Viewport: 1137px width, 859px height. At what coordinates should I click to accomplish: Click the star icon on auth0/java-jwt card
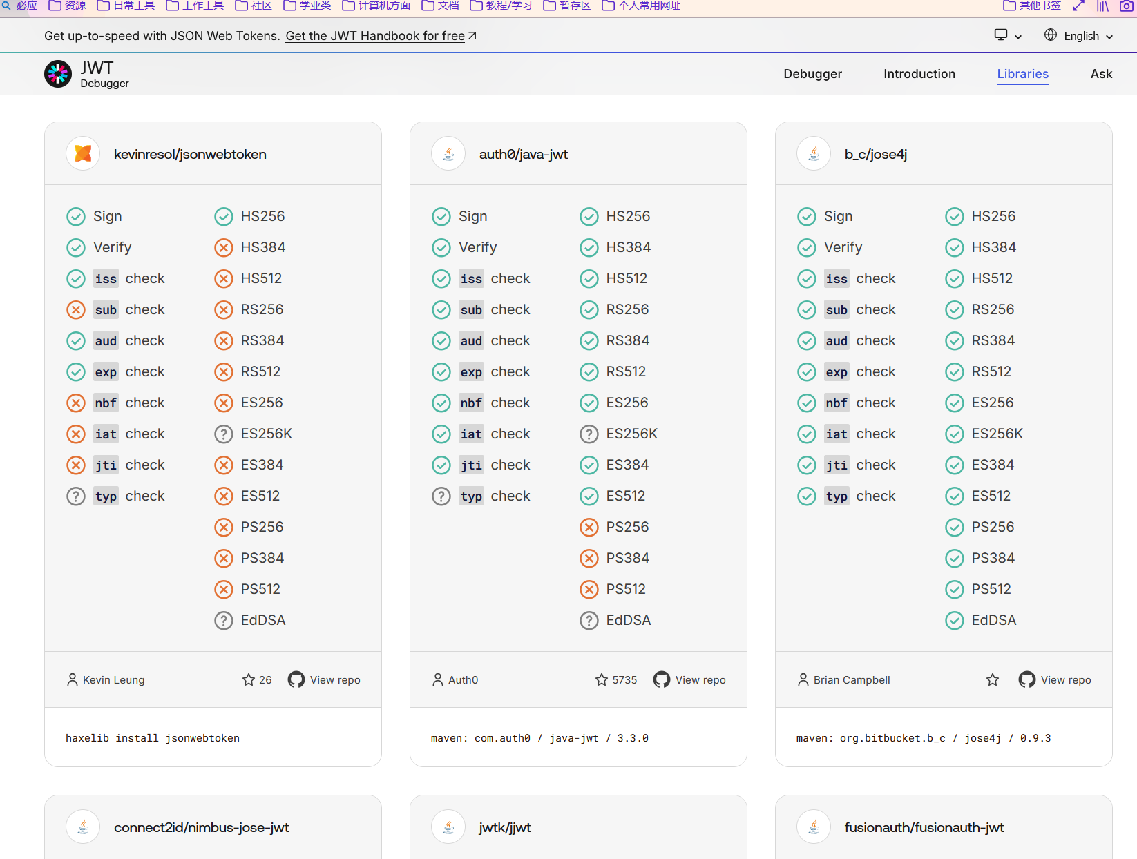[602, 679]
